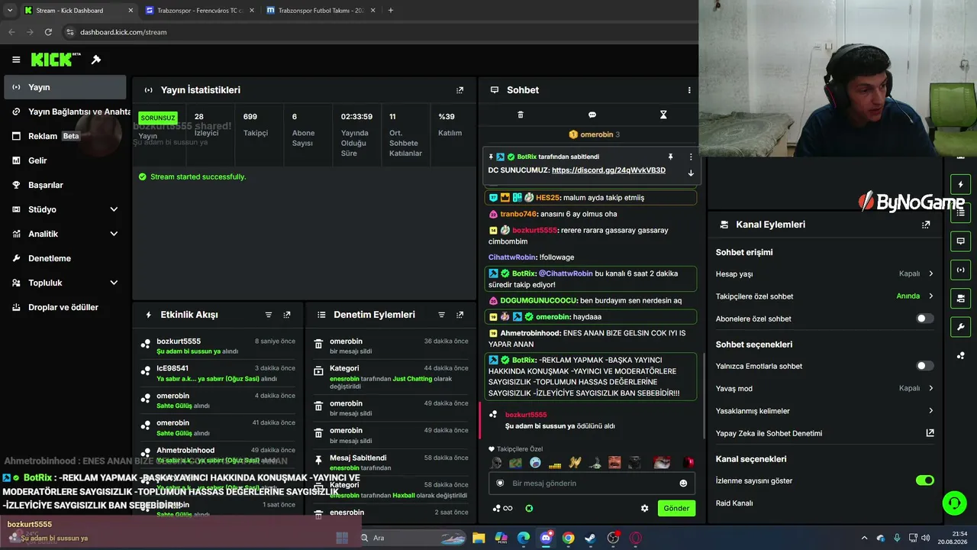Click the broadcast icon in right sidebar
This screenshot has height=550, width=977.
coord(960,270)
